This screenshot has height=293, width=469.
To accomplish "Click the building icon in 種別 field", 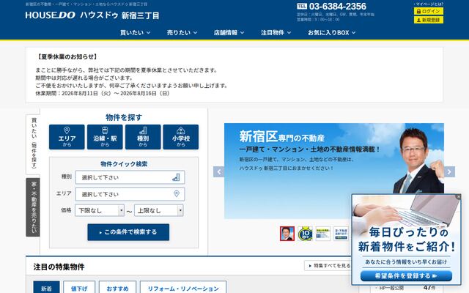I will click(x=176, y=177).
